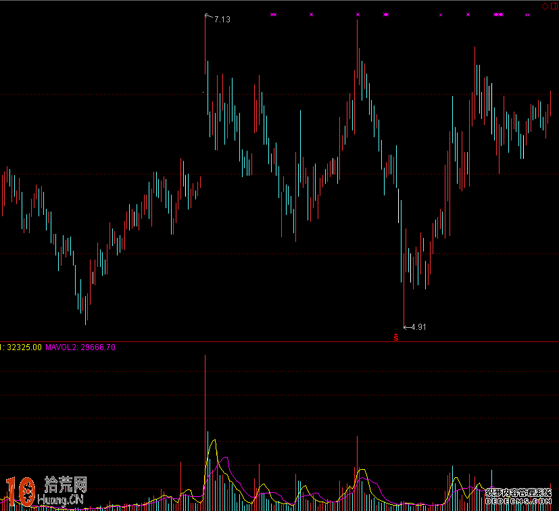This screenshot has height=511, width=559.
Task: Click the 32325.00 volume value label
Action: [23, 347]
